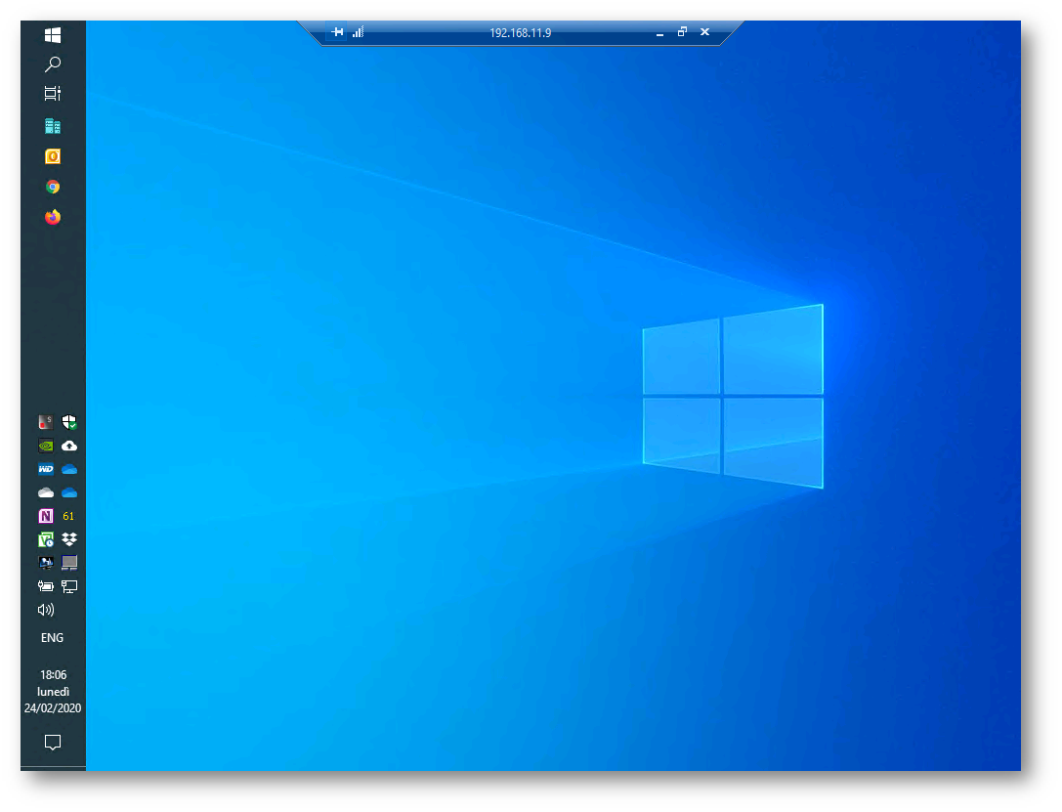Open the blue OneDrive icon beside WD

(x=69, y=469)
